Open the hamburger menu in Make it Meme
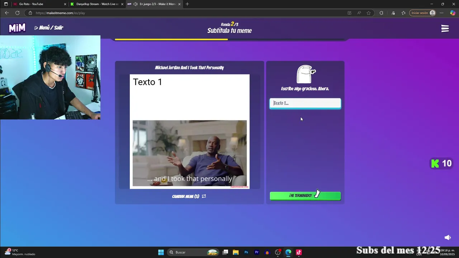This screenshot has height=258, width=459. 445,29
